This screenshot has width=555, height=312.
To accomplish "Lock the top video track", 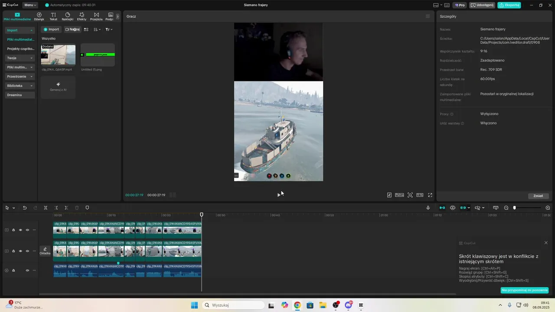I will pyautogui.click(x=13, y=230).
